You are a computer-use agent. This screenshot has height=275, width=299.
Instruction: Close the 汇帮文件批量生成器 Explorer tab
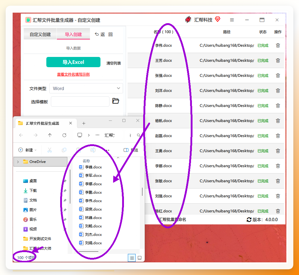pos(71,123)
